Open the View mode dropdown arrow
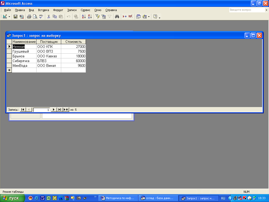This screenshot has width=269, height=202. coord(9,17)
